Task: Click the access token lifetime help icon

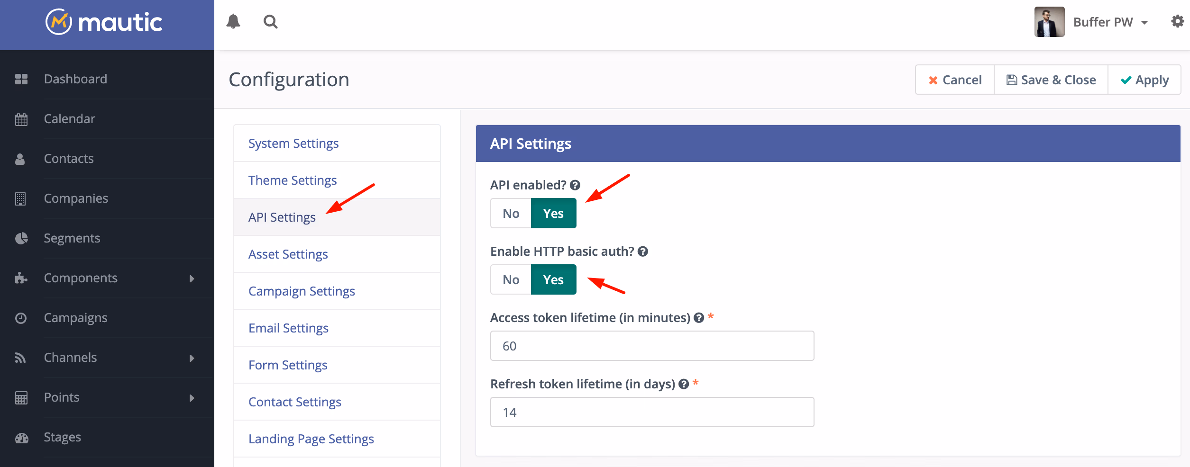Action: pos(699,318)
